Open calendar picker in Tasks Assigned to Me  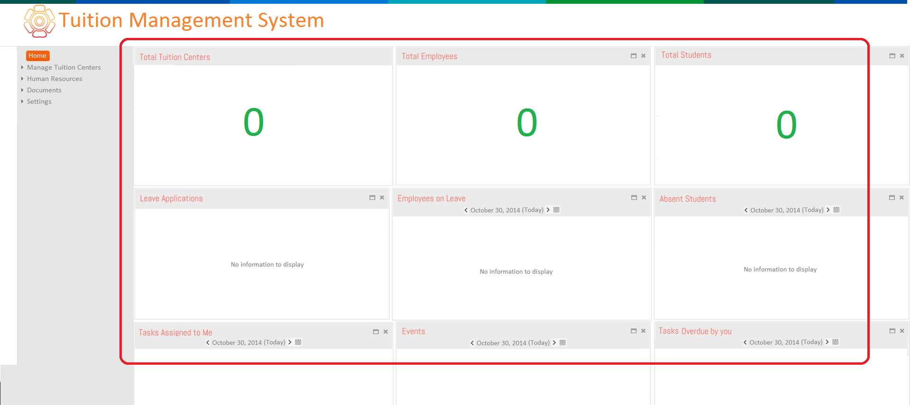tap(298, 342)
